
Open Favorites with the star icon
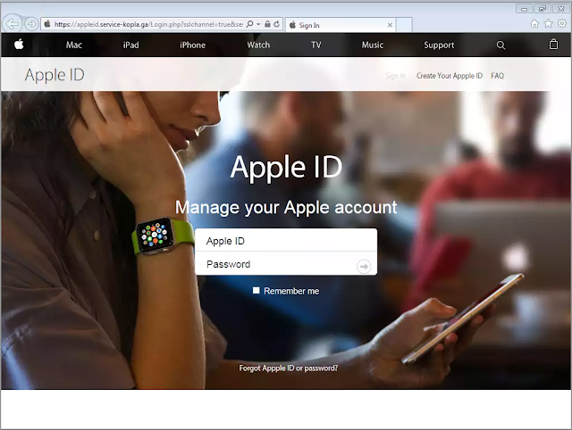pos(548,24)
